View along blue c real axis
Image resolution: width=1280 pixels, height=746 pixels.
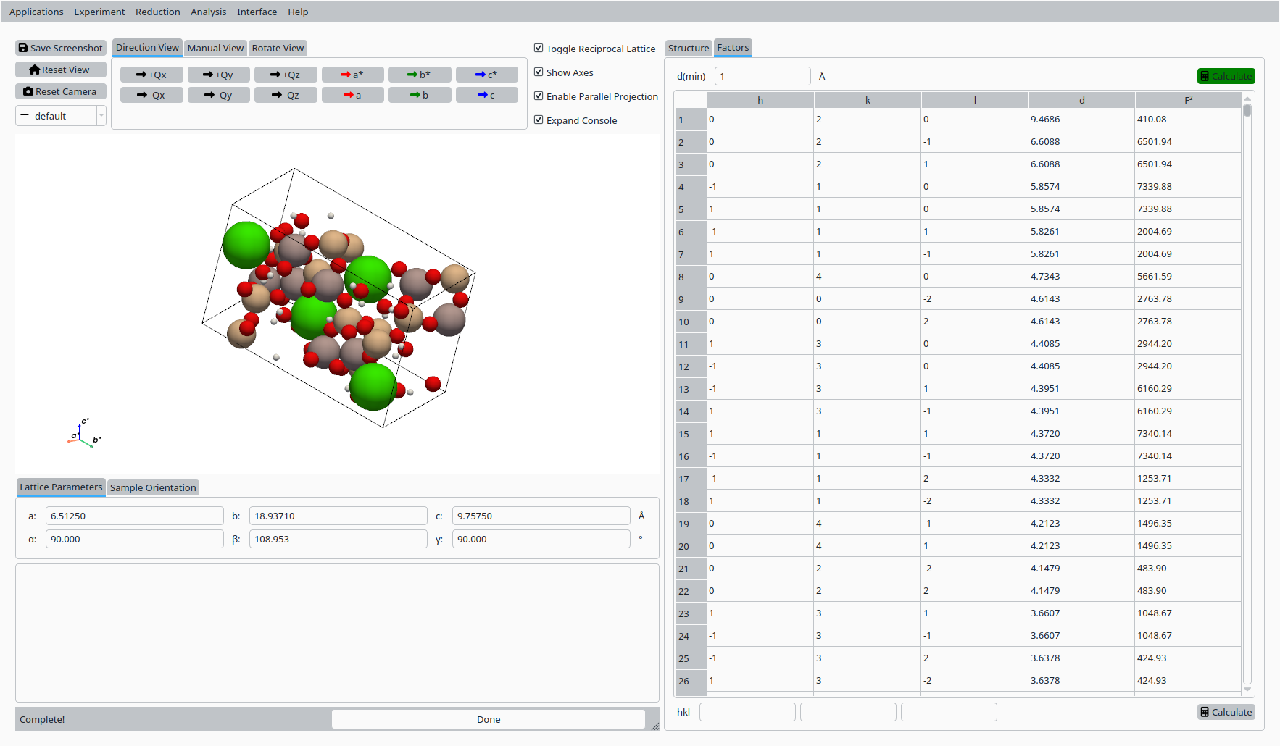[486, 95]
